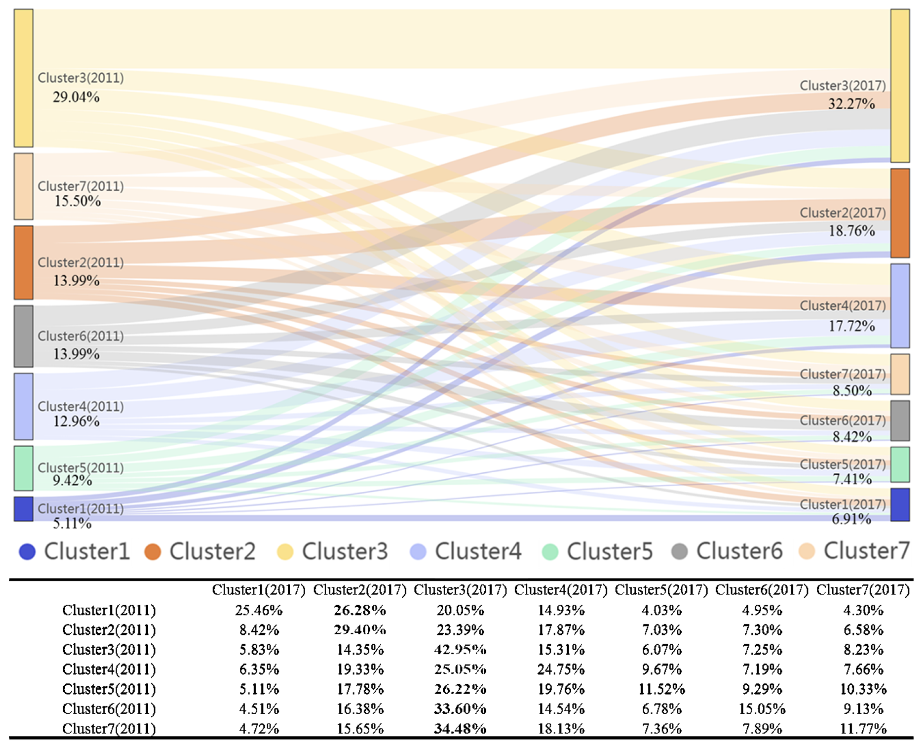
Task: Click the Cluster7 peach legend dot
Action: tap(807, 551)
